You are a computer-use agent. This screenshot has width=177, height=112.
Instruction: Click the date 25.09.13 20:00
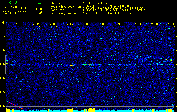coord(14,13)
